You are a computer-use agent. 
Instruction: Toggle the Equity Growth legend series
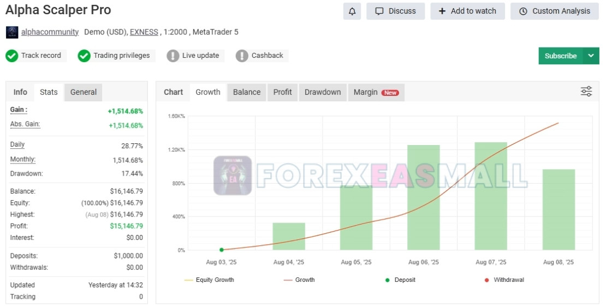(x=209, y=280)
